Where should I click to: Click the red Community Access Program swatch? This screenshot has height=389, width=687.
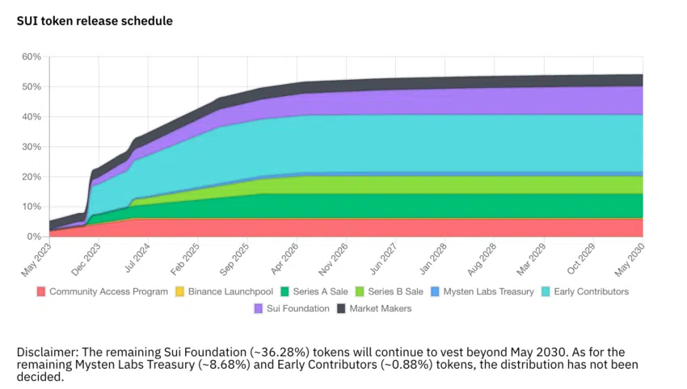coord(41,291)
